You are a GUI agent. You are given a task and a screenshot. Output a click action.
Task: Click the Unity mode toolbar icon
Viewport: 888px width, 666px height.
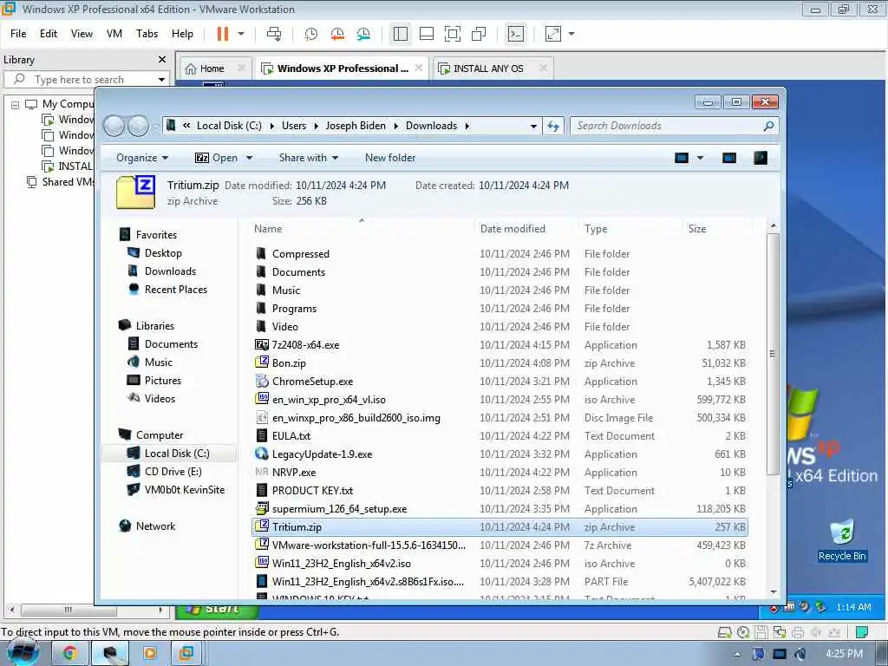pos(479,34)
